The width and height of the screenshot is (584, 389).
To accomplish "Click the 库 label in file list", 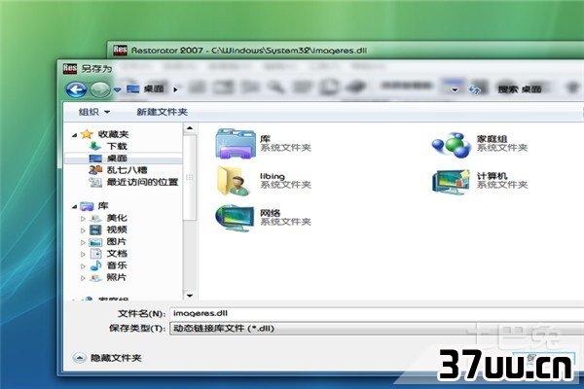I will coord(265,139).
